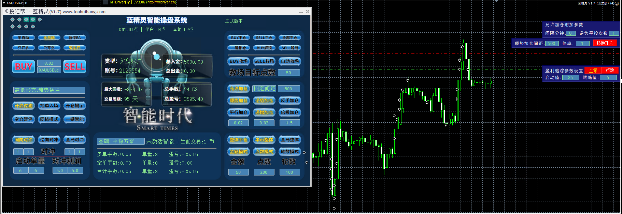This screenshot has height=214, width=622.
Task: Toggle 自动救场 auto rescue
Action: point(290,61)
